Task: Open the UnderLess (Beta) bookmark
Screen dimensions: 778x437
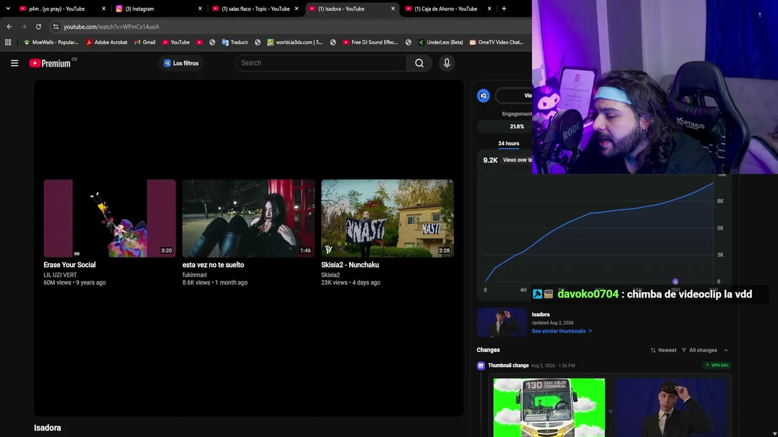Action: (x=440, y=42)
